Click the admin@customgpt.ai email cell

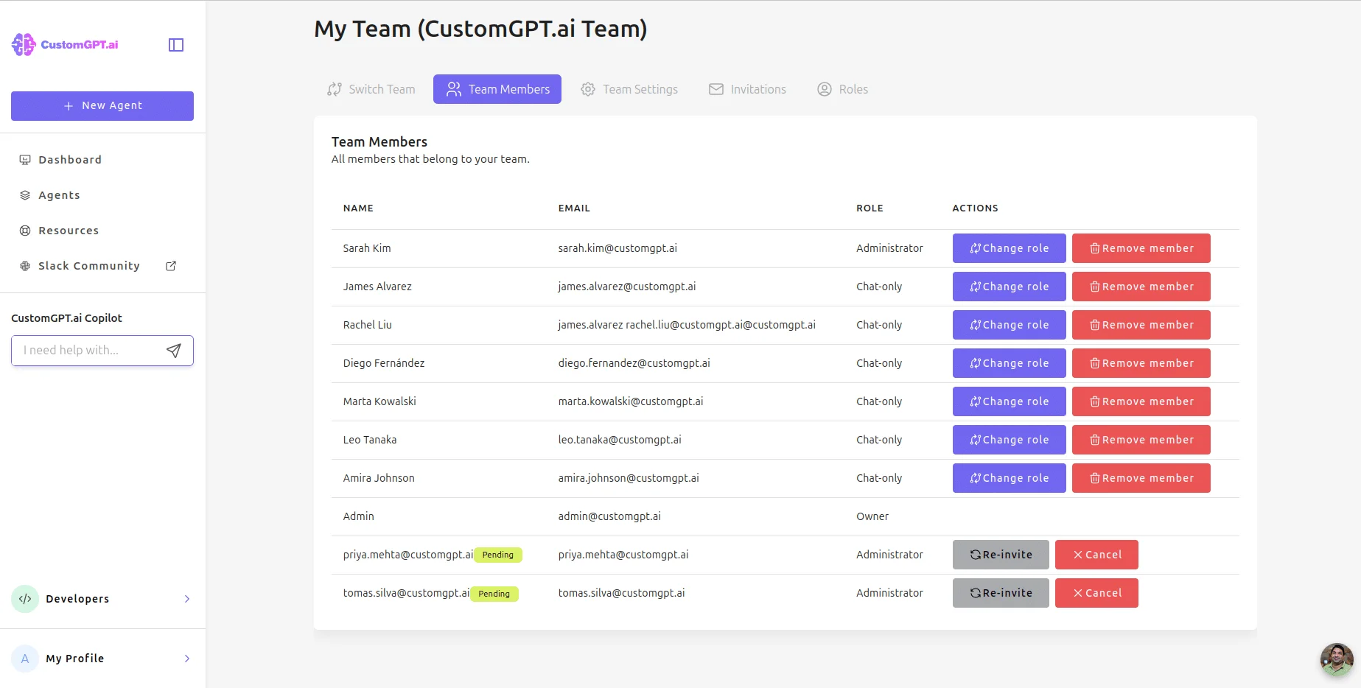[x=609, y=516]
